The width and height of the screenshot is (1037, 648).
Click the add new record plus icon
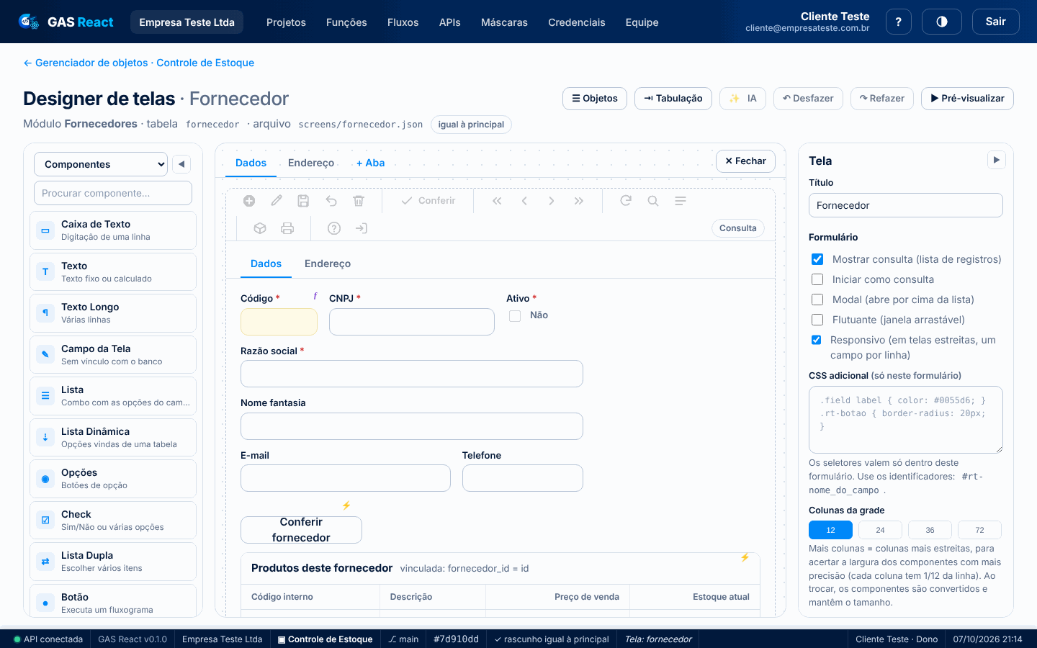[249, 201]
